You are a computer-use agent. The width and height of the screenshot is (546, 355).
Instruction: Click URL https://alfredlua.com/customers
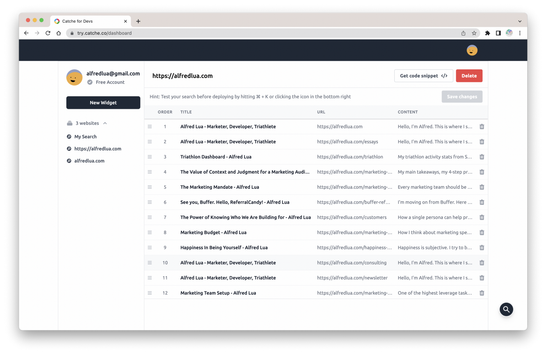pos(352,217)
